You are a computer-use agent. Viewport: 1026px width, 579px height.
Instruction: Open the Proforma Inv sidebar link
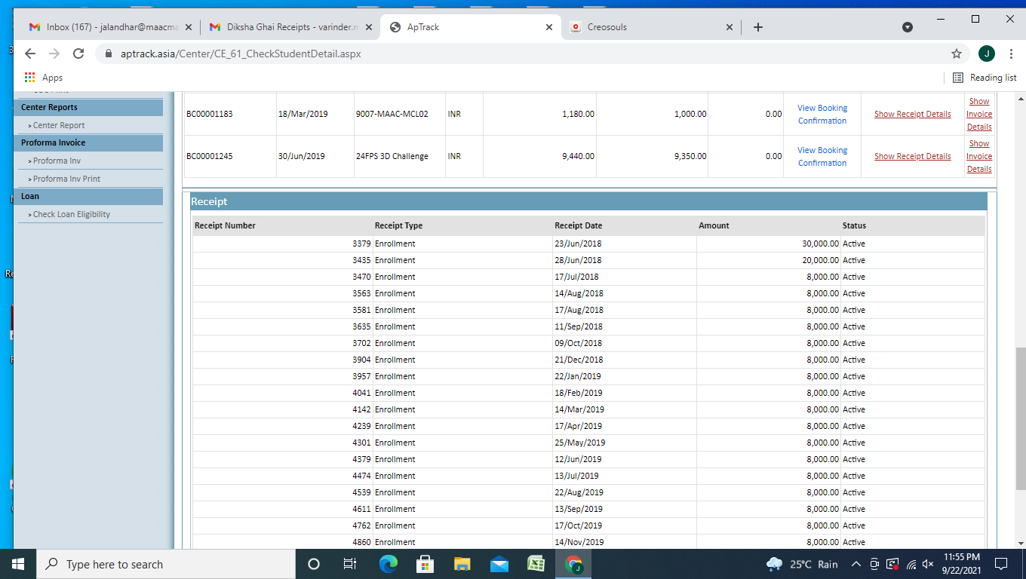[57, 161]
